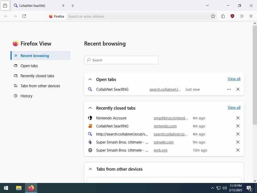
Task: Open History in the sidebar
Action: point(41,96)
